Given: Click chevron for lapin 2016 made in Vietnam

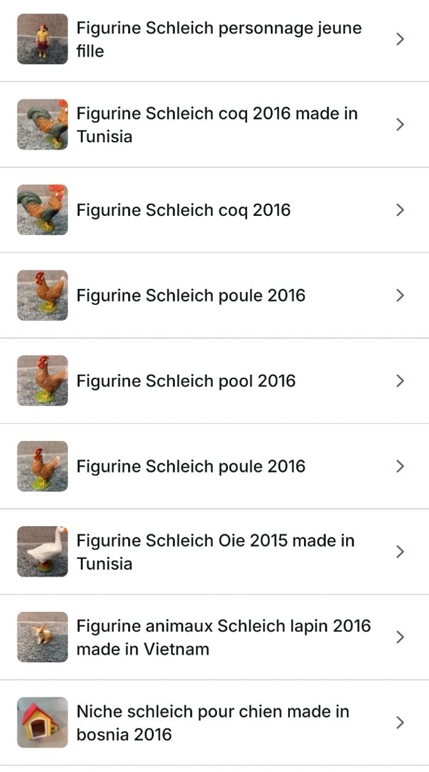Looking at the screenshot, I should [400, 637].
